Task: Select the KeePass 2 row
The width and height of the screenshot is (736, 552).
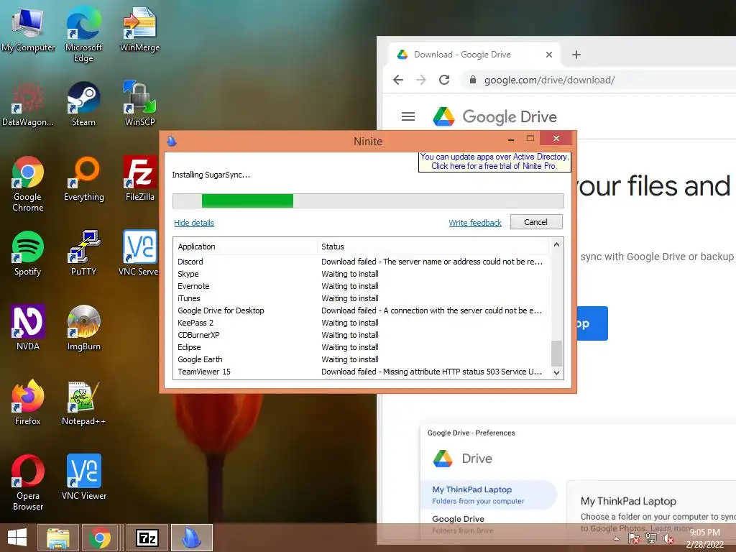Action: tap(362, 323)
